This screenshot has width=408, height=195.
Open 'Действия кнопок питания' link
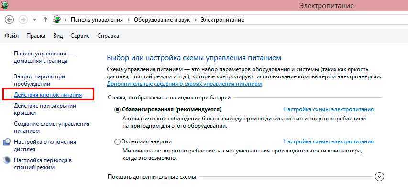pyautogui.click(x=48, y=95)
